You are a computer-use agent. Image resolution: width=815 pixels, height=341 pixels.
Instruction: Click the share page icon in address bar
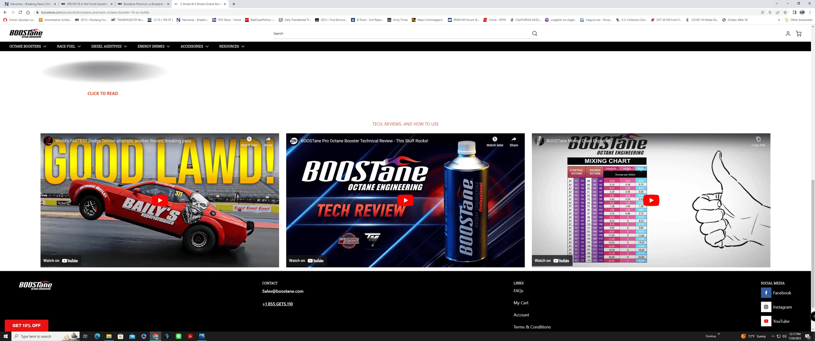777,12
